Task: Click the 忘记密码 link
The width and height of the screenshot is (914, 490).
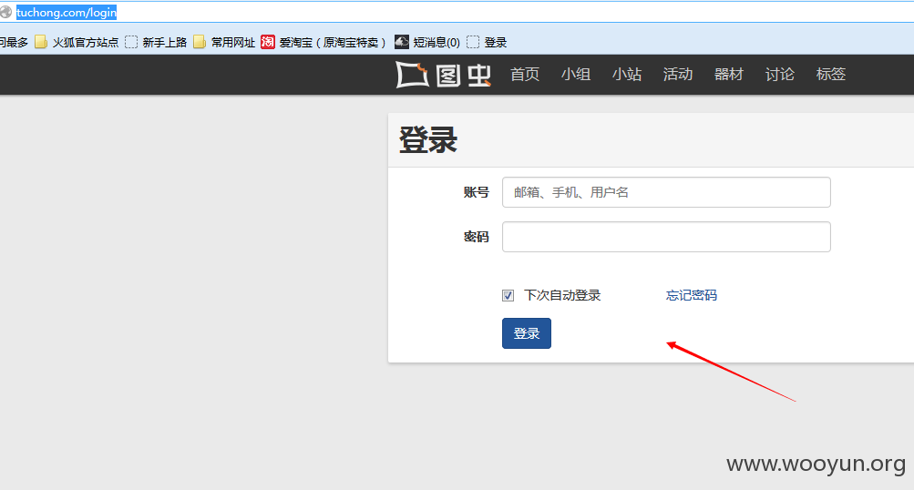Action: click(692, 295)
